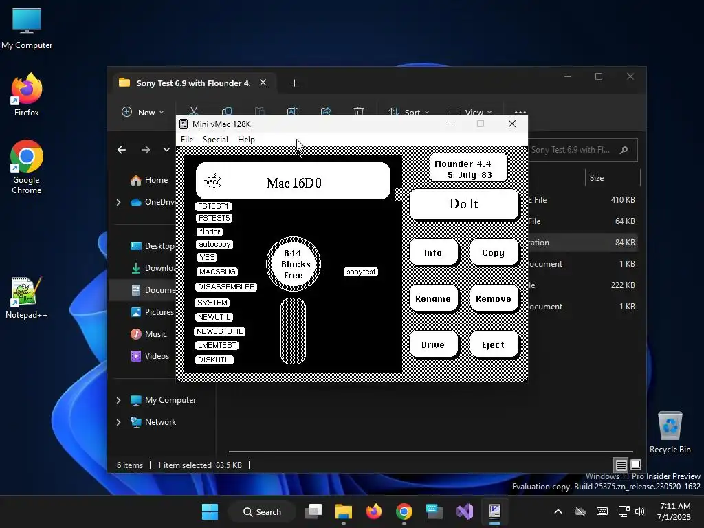Open recent locations chevron in File Explorer

166,150
